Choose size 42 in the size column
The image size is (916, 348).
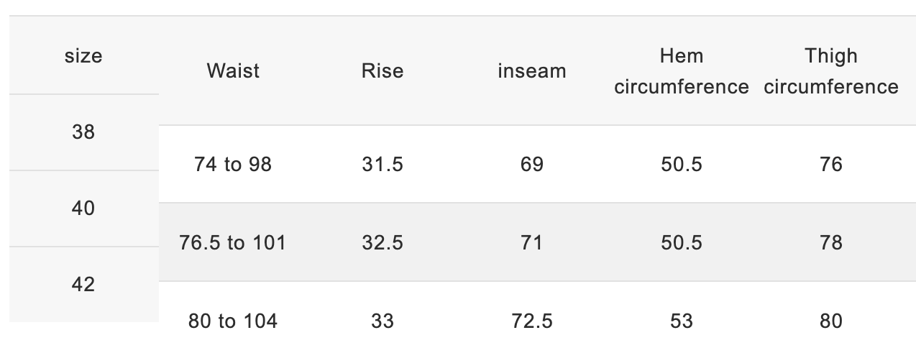(83, 285)
